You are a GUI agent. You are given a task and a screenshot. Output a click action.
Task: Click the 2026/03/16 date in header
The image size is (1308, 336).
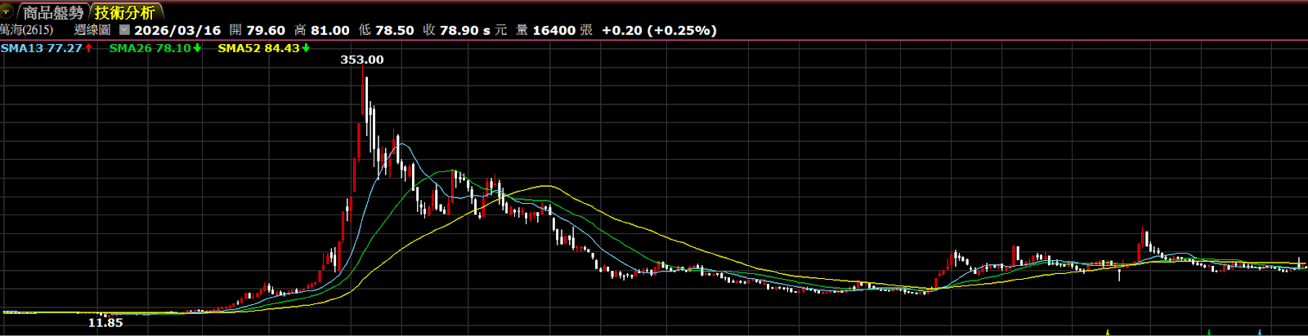pos(177,30)
